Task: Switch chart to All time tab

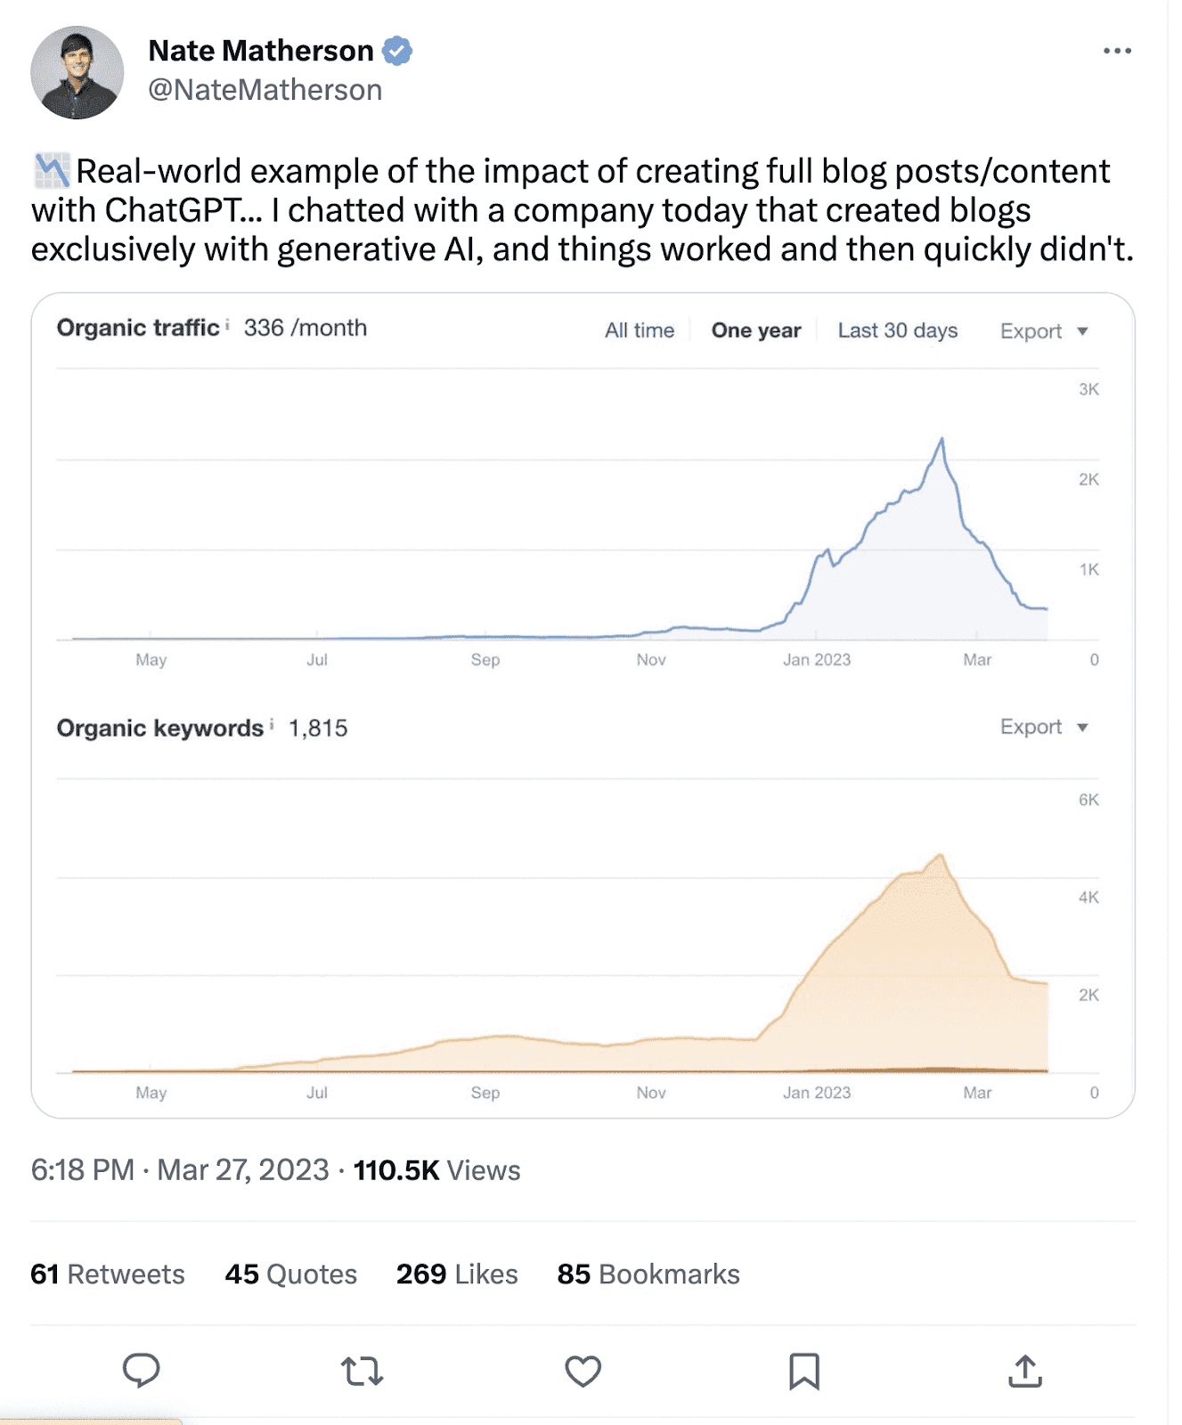Action: [640, 330]
